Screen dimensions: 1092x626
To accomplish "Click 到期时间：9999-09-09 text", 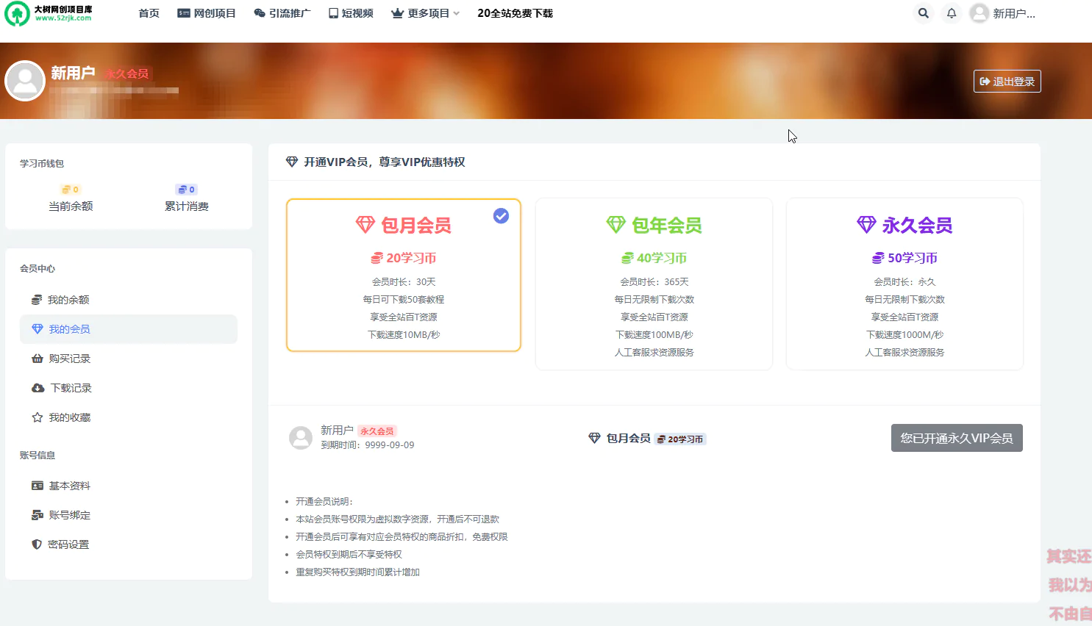I will 368,445.
